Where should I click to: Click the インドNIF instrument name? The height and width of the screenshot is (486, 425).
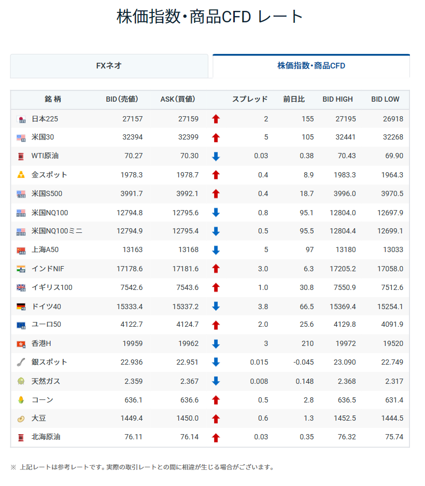(x=48, y=269)
